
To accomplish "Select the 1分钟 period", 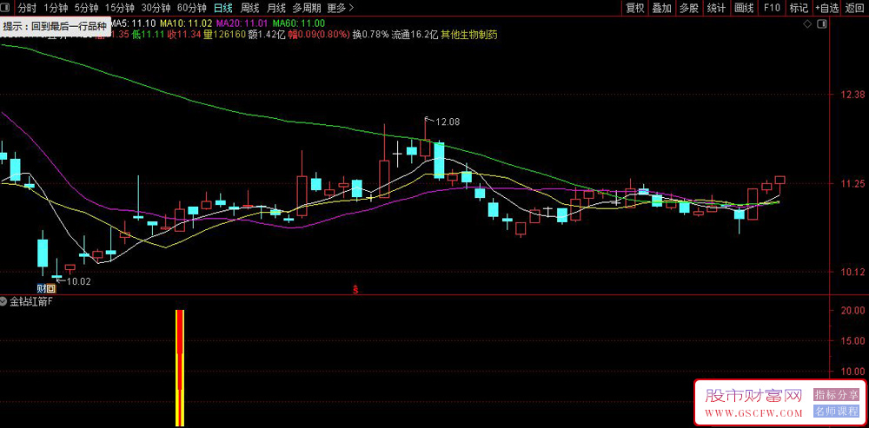I will [x=56, y=8].
